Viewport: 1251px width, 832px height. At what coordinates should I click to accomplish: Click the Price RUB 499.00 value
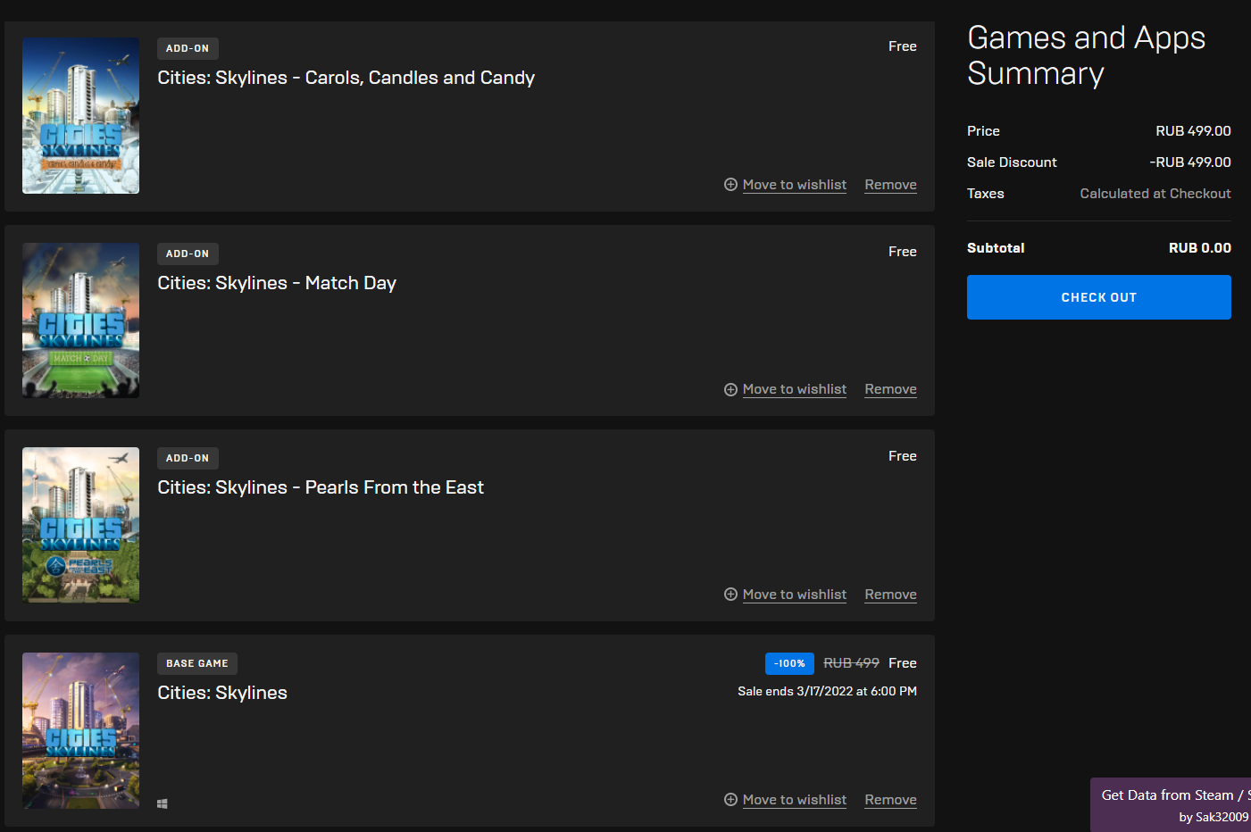[1193, 131]
